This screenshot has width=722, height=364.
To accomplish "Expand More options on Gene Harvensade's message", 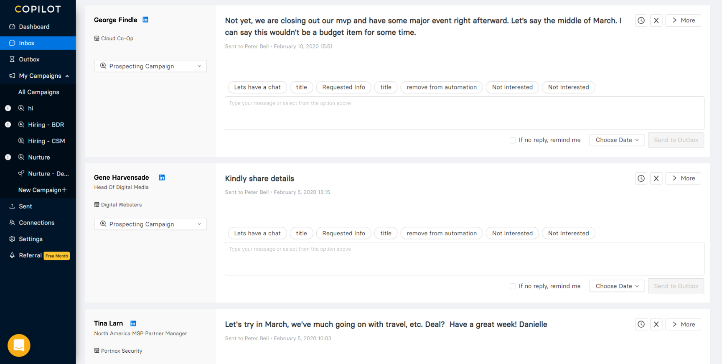I will click(x=683, y=178).
